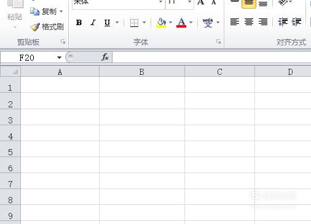311x224 pixels.
Task: Click the wén phonetic guide icon
Action: click(208, 23)
